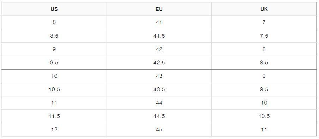Screen dimensions: 319x139
Task: Click US size 9 cell
Action: click(54, 49)
